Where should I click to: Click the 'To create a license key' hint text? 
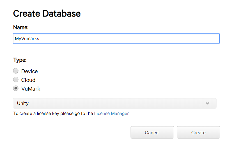click(x=53, y=114)
